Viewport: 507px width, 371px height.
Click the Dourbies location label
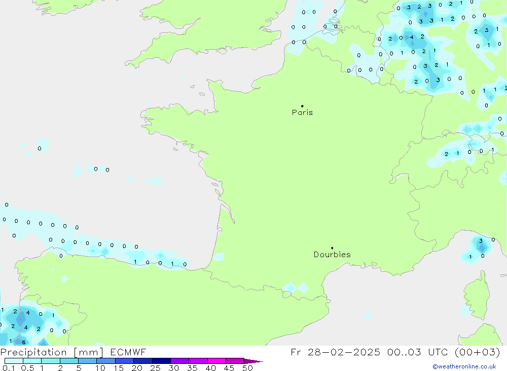[332, 255]
